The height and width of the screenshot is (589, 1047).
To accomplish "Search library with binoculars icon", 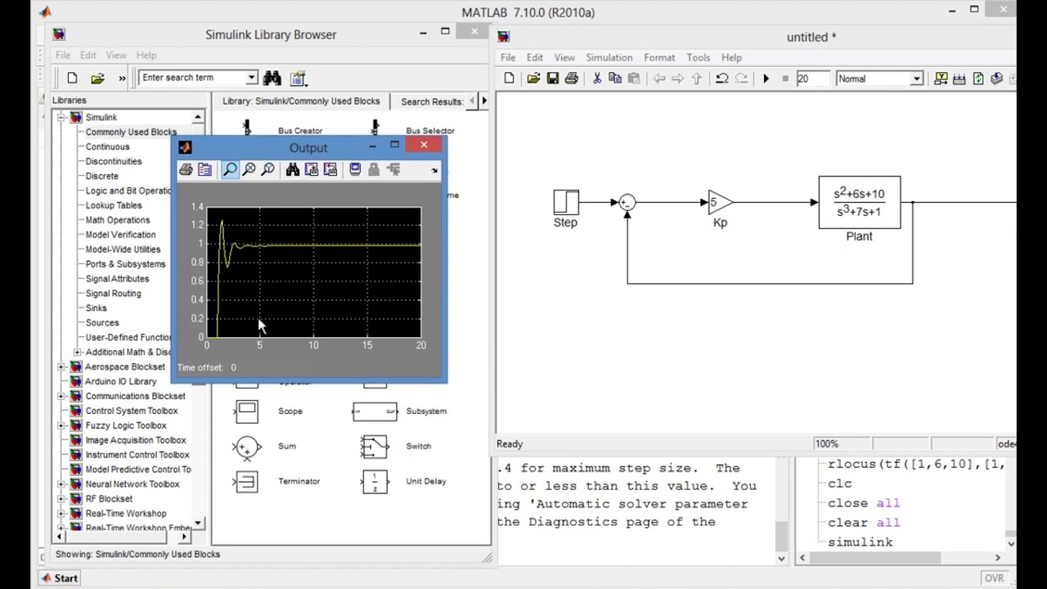I will [272, 78].
